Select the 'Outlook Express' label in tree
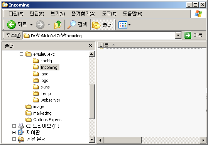This screenshot has height=145, width=208. pyautogui.click(x=48, y=120)
